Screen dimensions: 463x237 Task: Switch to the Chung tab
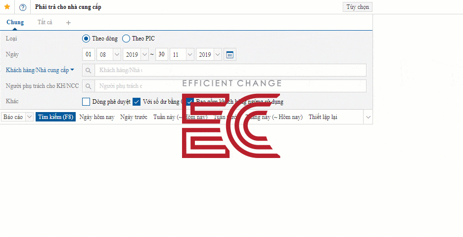(15, 22)
